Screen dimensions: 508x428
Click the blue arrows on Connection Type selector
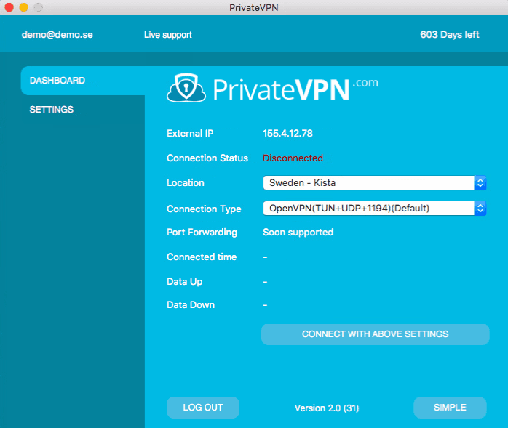[480, 209]
